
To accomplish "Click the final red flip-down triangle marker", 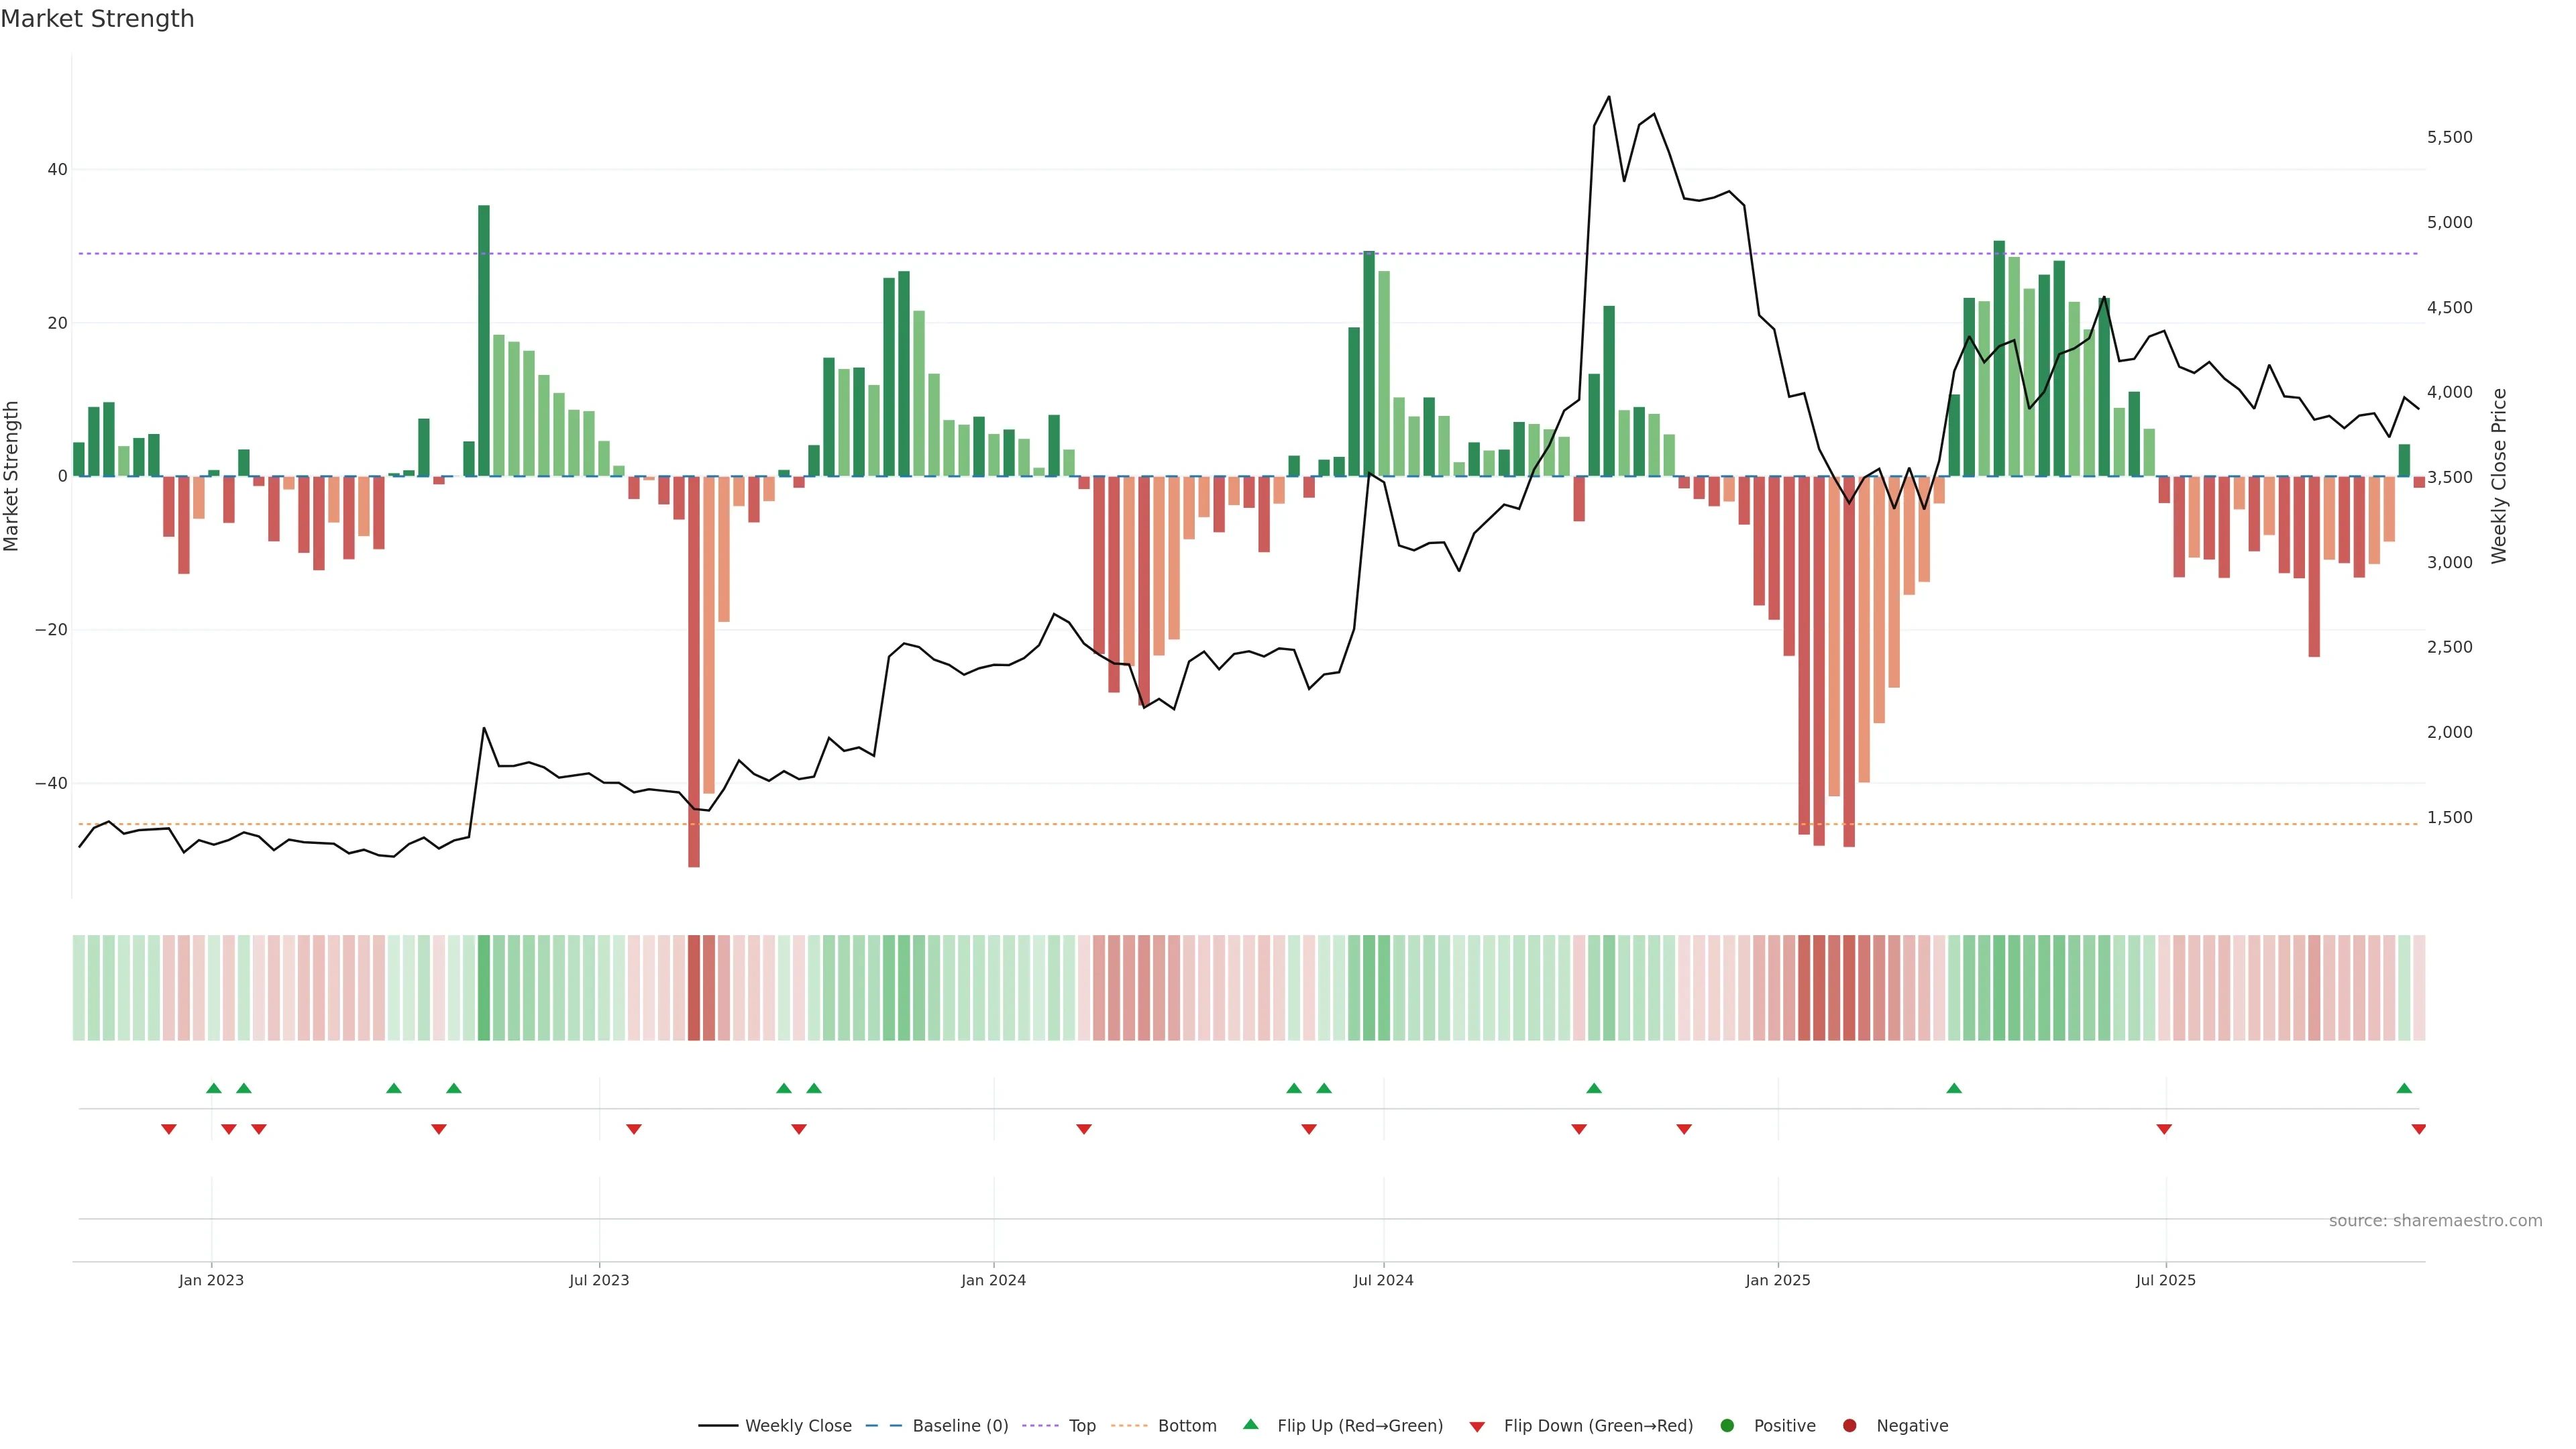I will pos(2418,1129).
